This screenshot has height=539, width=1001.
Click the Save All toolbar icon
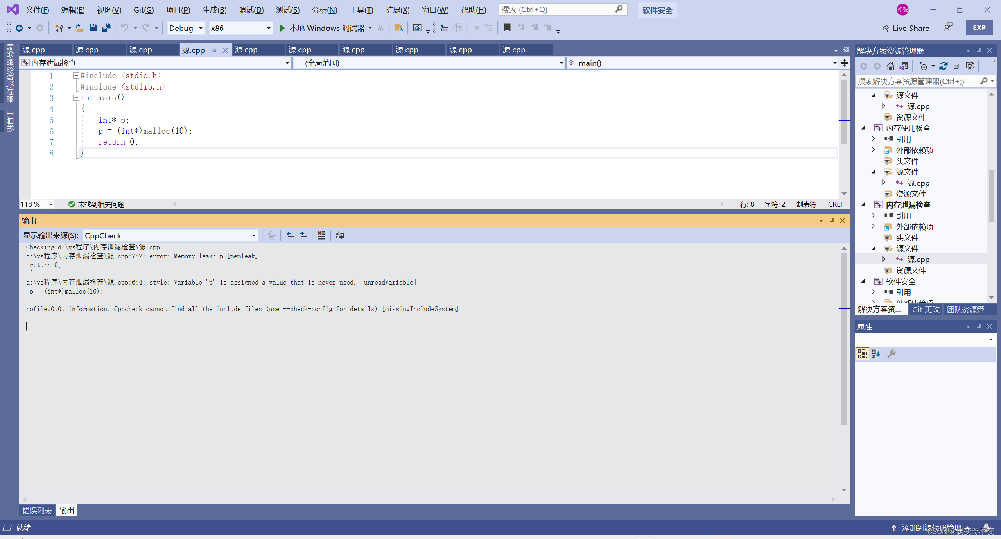click(x=106, y=28)
